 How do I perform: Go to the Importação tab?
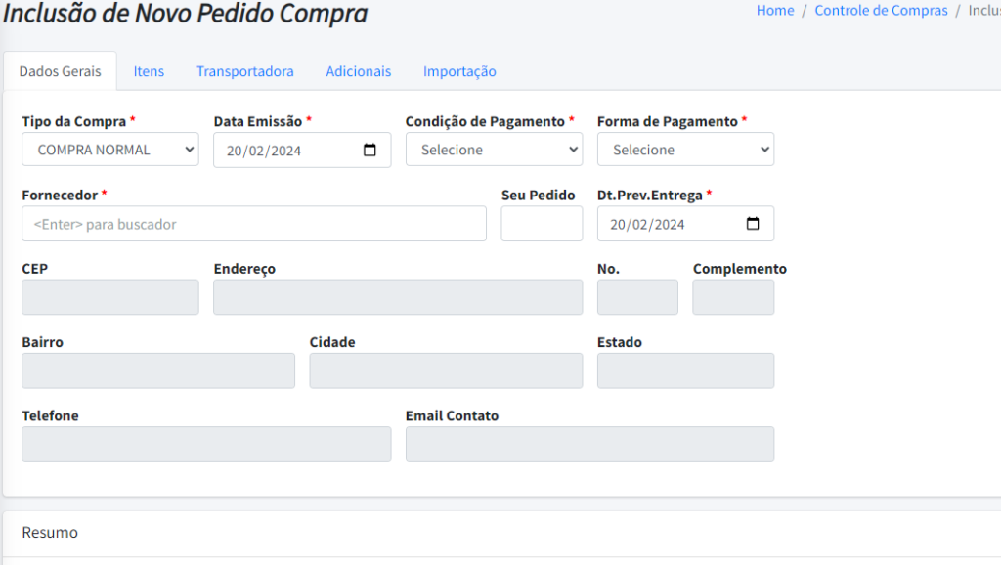459,71
